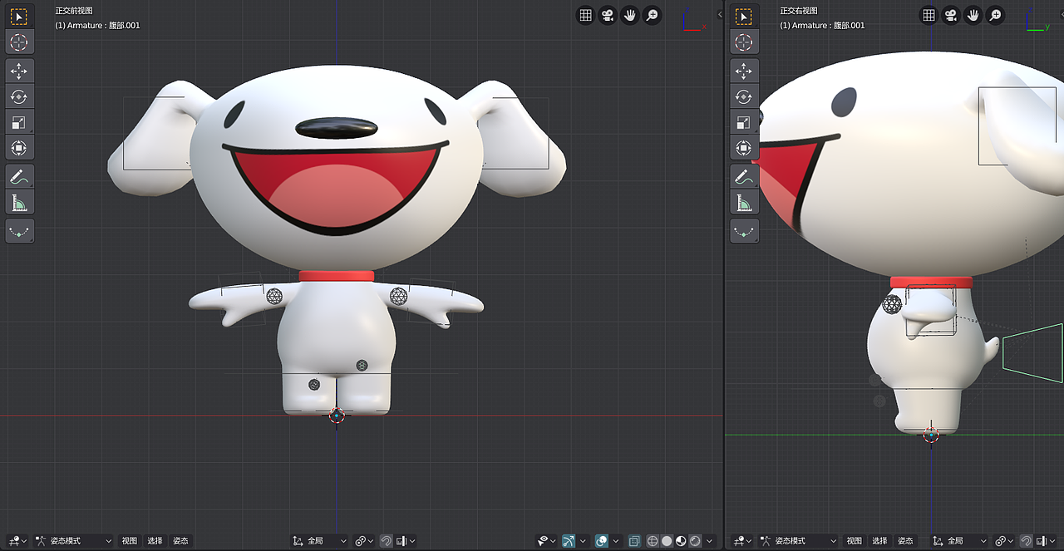Click the zoom magnifier in right viewport

pos(995,15)
